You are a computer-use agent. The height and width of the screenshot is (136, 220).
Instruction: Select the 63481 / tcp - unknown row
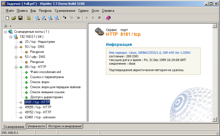[40, 117]
